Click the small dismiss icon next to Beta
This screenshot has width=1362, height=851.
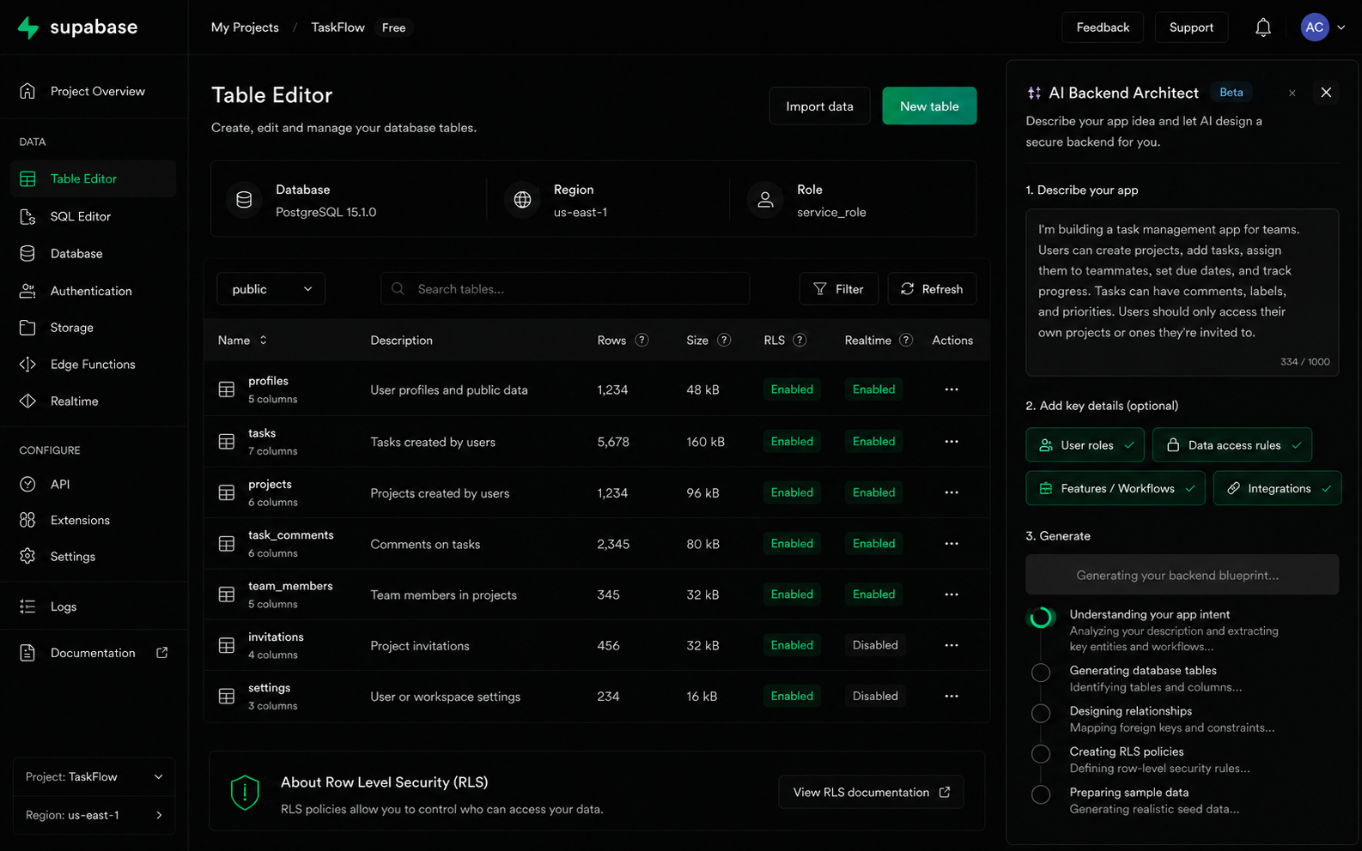pos(1292,93)
